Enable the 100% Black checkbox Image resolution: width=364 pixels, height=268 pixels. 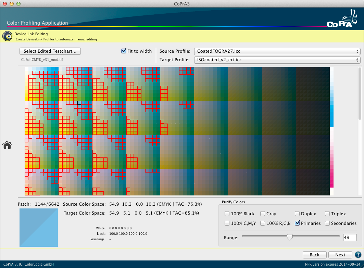point(227,214)
